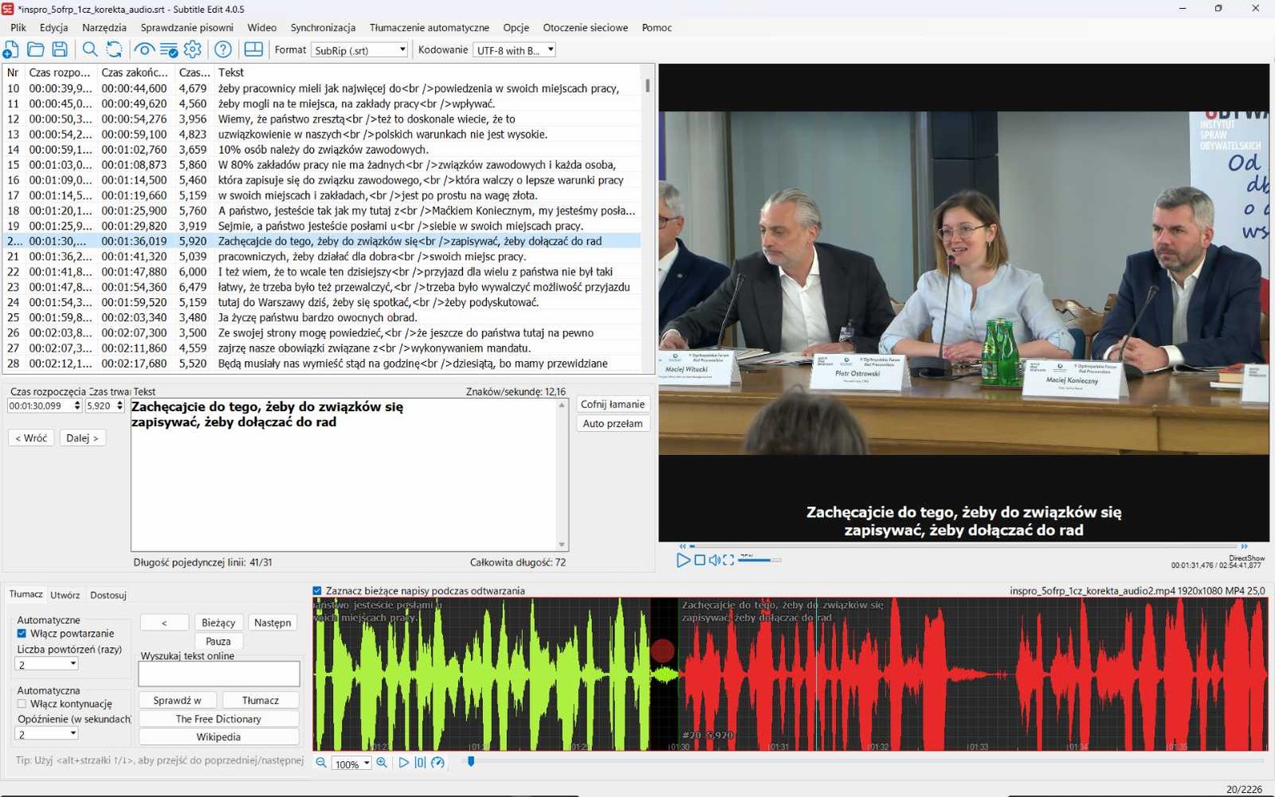Open visual sync via the eye icon
This screenshot has width=1275, height=797.
click(x=144, y=49)
